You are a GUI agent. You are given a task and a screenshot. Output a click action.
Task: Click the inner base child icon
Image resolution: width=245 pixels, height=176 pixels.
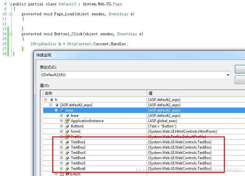point(67,116)
